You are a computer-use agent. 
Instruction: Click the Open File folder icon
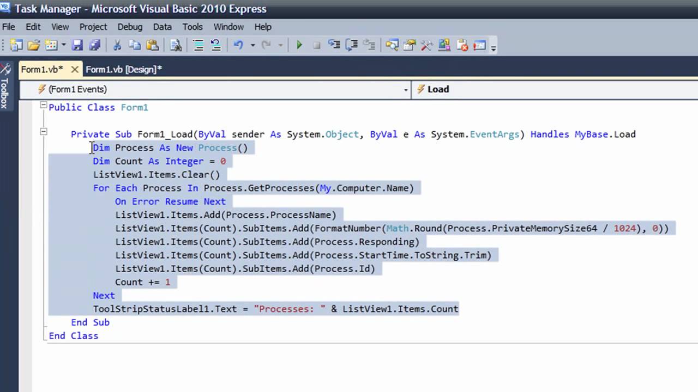[34, 46]
